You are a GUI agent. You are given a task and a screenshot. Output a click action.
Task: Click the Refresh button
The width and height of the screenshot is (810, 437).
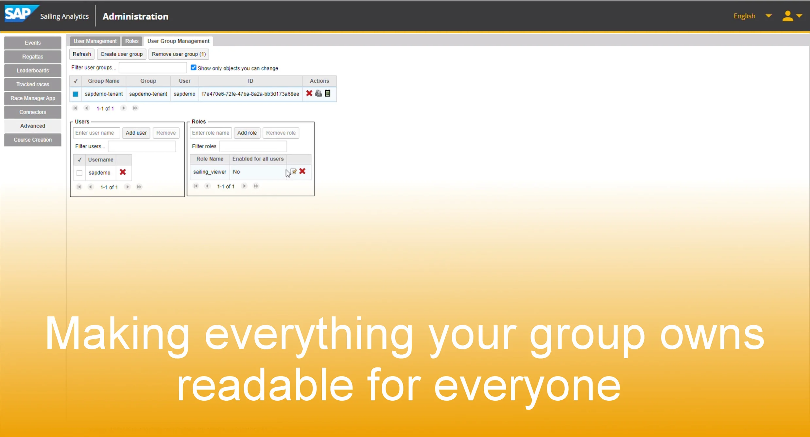pyautogui.click(x=81, y=54)
